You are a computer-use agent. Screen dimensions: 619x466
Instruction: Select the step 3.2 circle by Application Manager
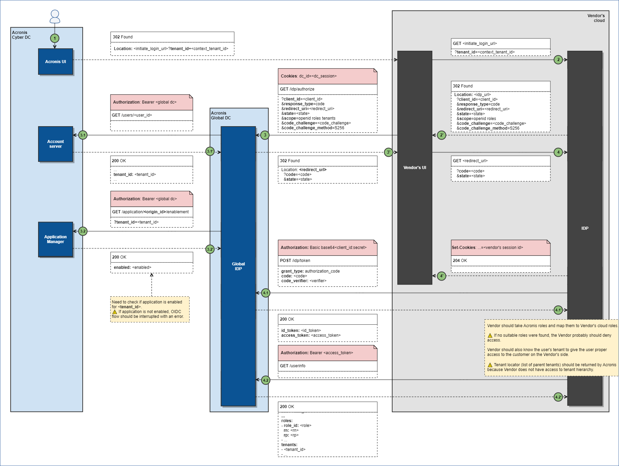click(83, 231)
